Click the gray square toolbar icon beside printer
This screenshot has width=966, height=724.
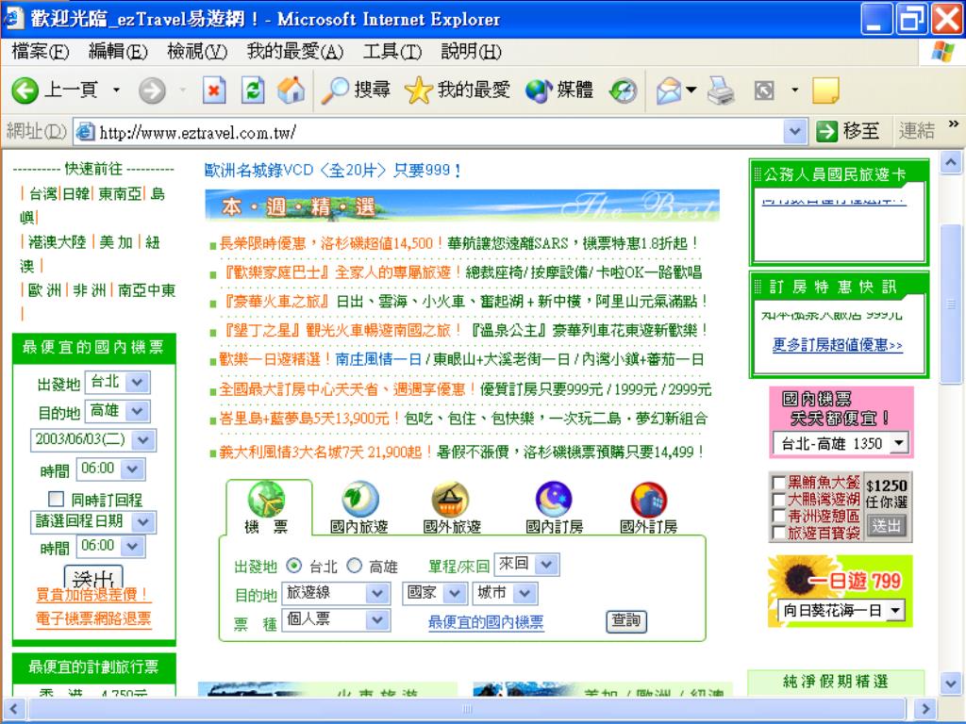(764, 90)
